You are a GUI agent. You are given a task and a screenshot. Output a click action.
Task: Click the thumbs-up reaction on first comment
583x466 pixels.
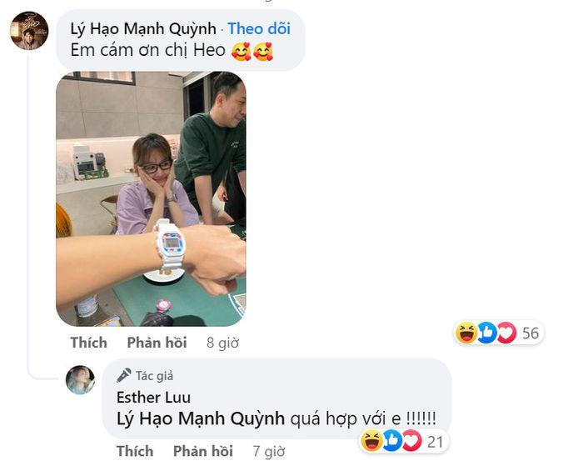486,333
